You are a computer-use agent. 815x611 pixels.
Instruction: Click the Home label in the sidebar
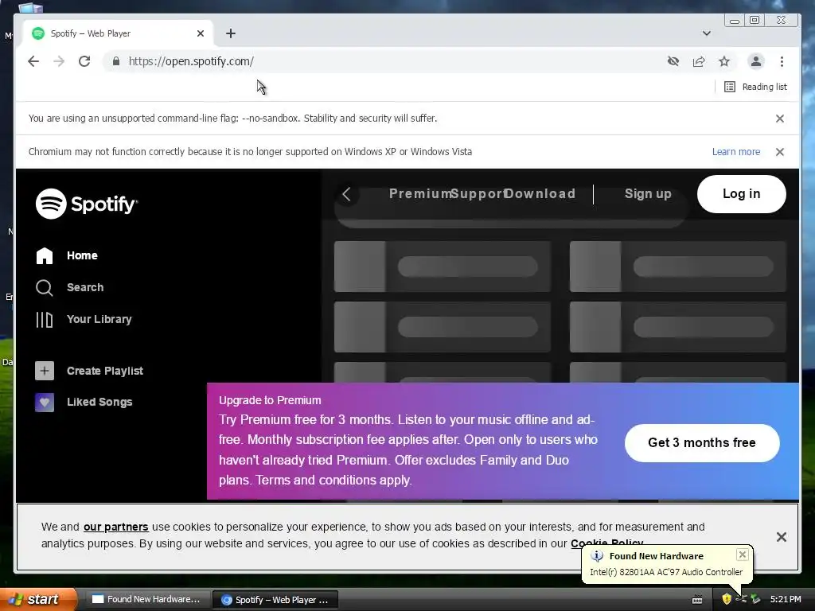tap(82, 255)
